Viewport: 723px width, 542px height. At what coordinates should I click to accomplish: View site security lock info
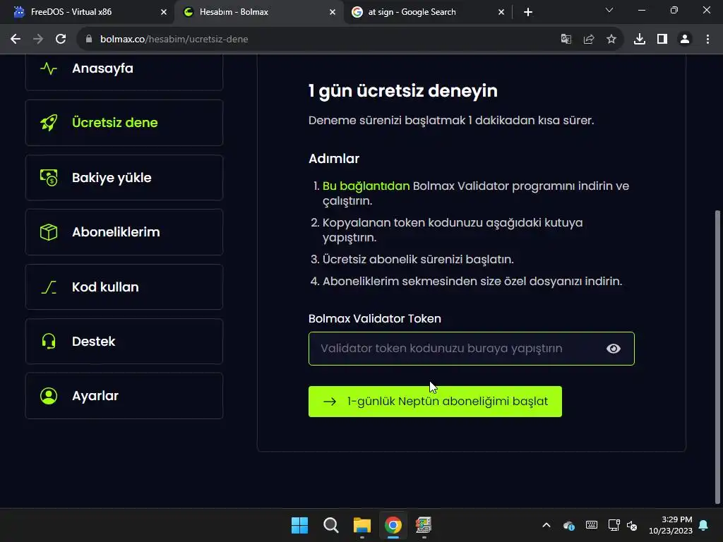89,40
